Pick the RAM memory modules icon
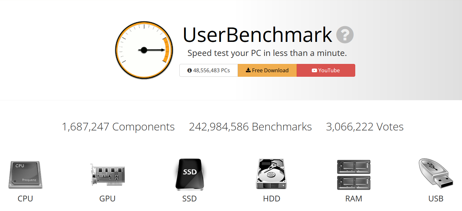This screenshot has width=462, height=211. coord(354,175)
